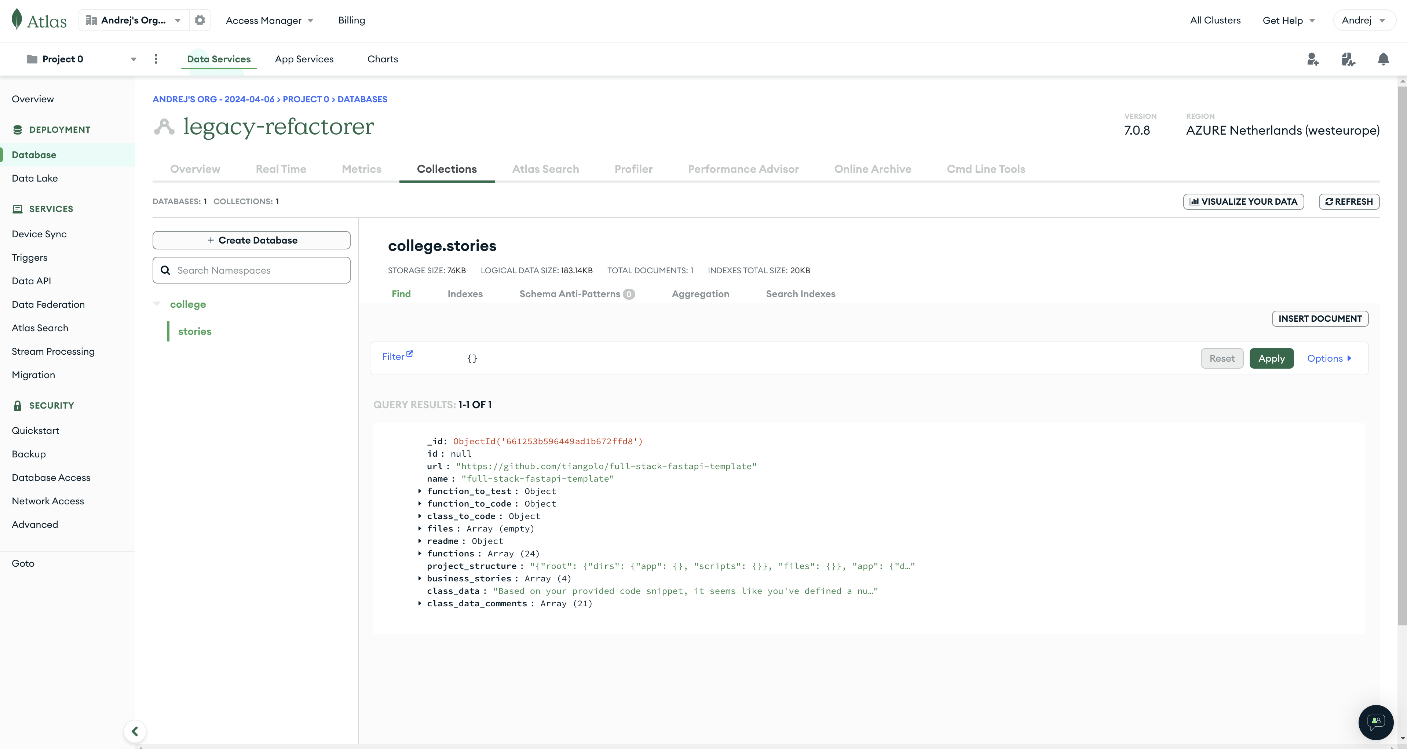Viewport: 1407px width, 749px height.
Task: Click the invite user icon
Action: [x=1312, y=59]
